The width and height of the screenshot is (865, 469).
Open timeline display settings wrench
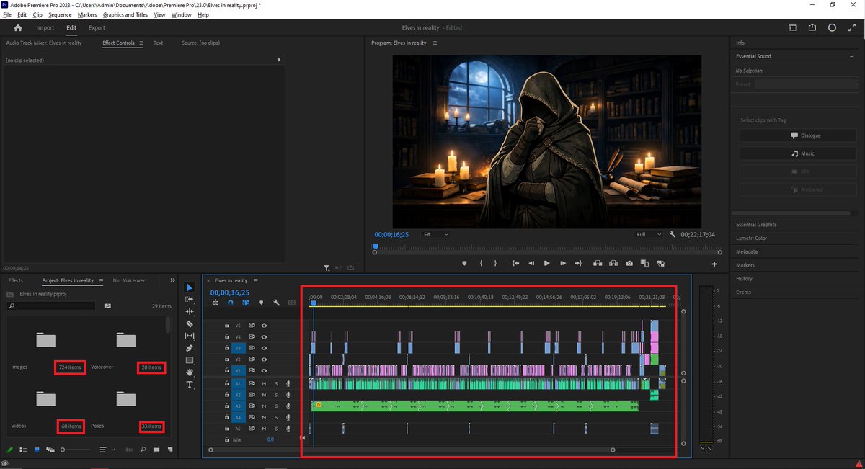pos(276,303)
